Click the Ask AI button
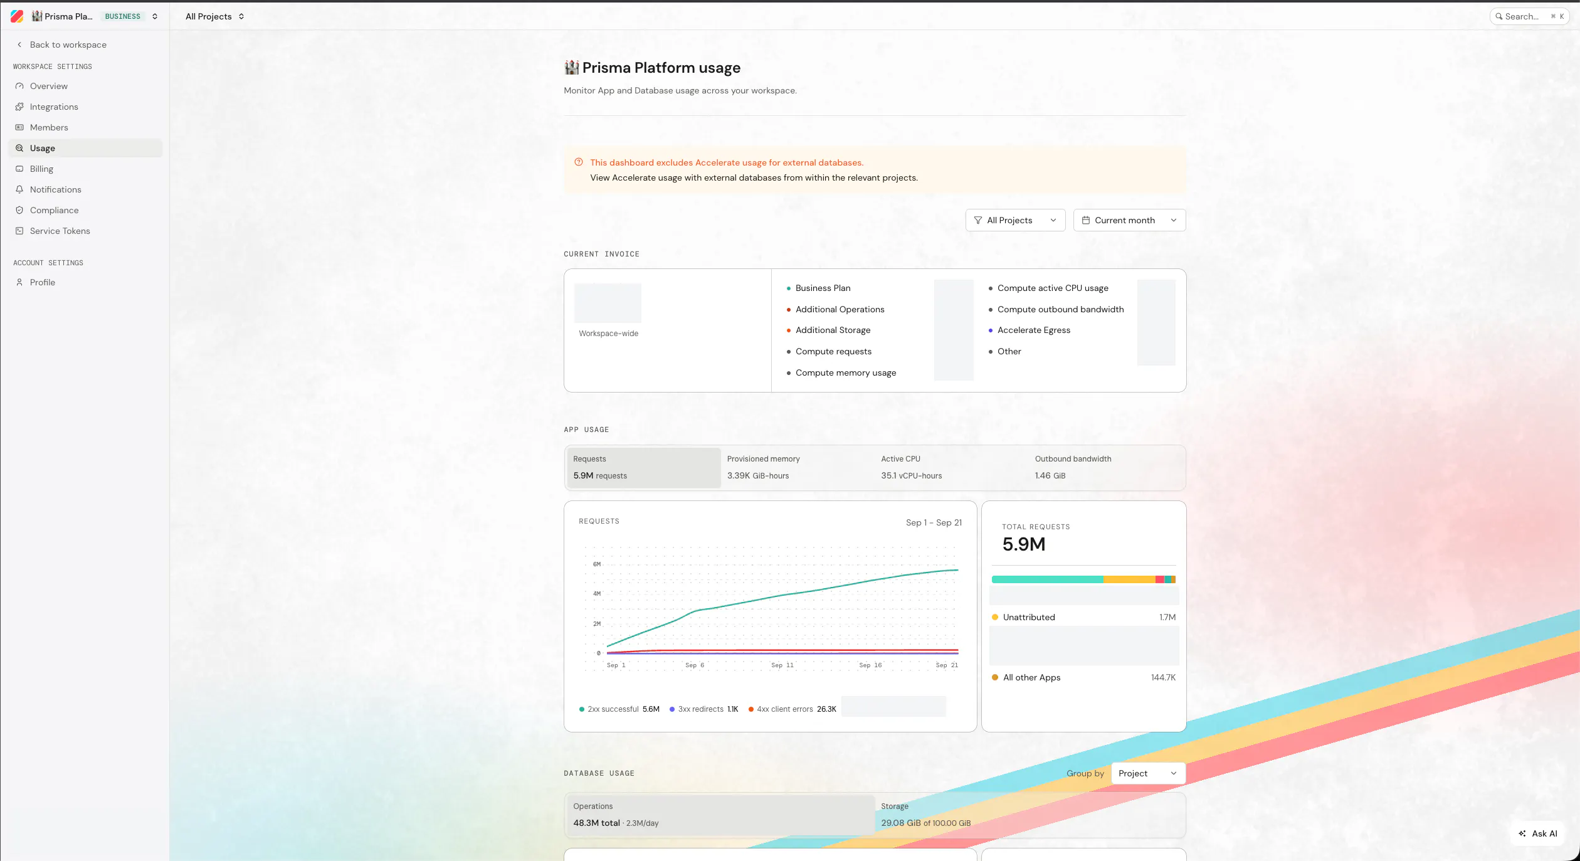This screenshot has width=1580, height=861. [x=1538, y=833]
